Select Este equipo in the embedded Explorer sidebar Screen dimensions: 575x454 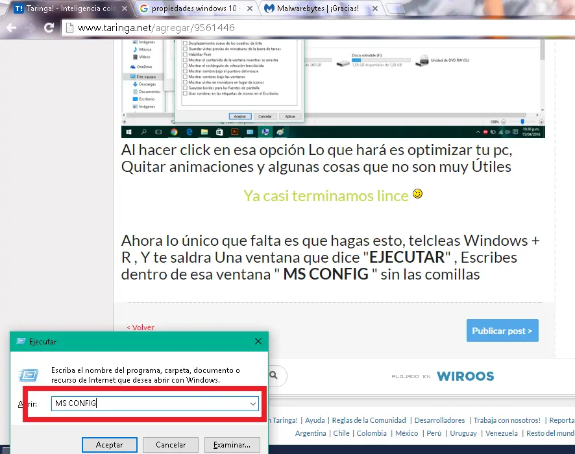pyautogui.click(x=143, y=77)
